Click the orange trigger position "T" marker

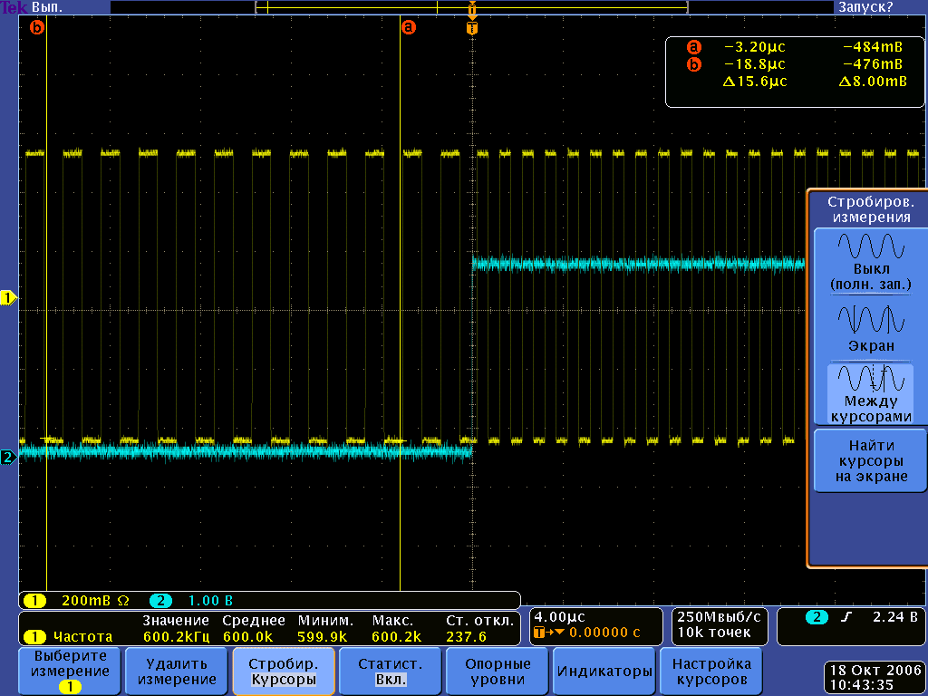point(471,28)
